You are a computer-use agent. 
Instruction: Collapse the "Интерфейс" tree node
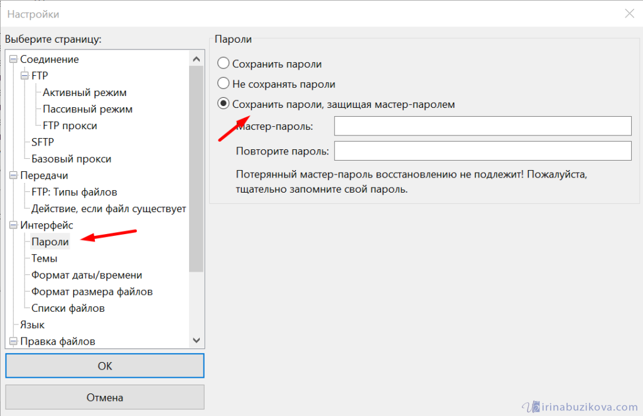[13, 225]
